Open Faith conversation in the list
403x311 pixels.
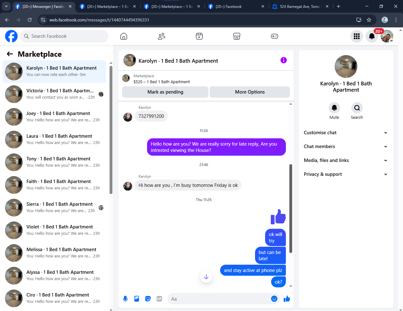click(54, 185)
